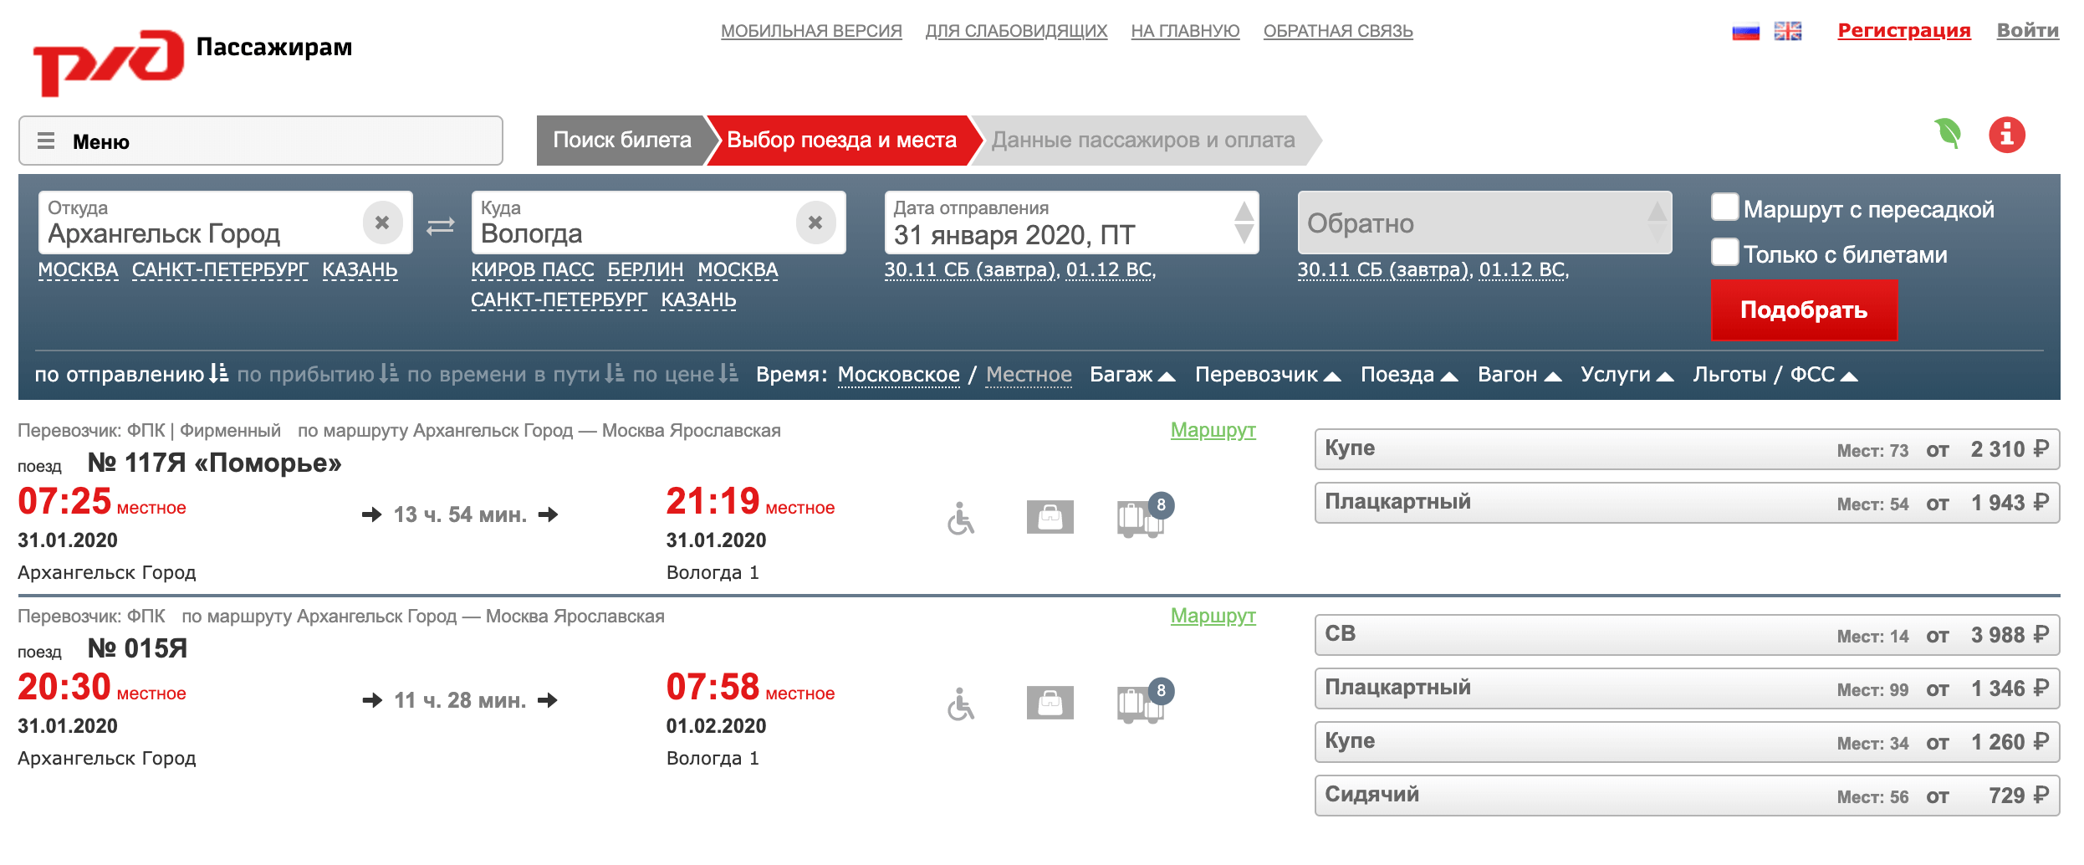Expand the Вагон filter
Viewport: 2084px width, 865px height.
click(x=1520, y=375)
